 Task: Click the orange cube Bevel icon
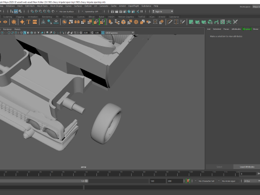123,22
